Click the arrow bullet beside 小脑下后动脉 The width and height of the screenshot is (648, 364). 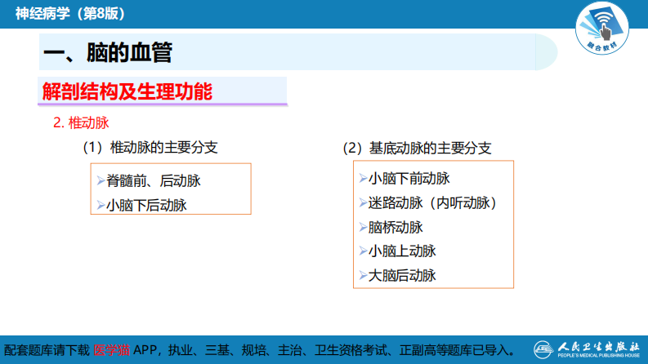(101, 205)
